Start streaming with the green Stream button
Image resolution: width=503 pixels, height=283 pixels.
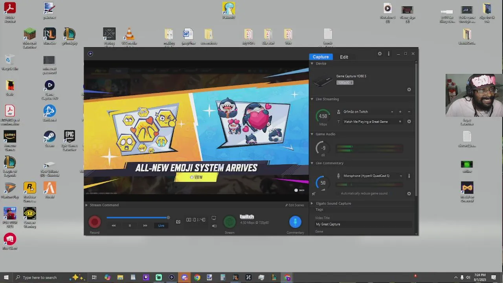[229, 222]
